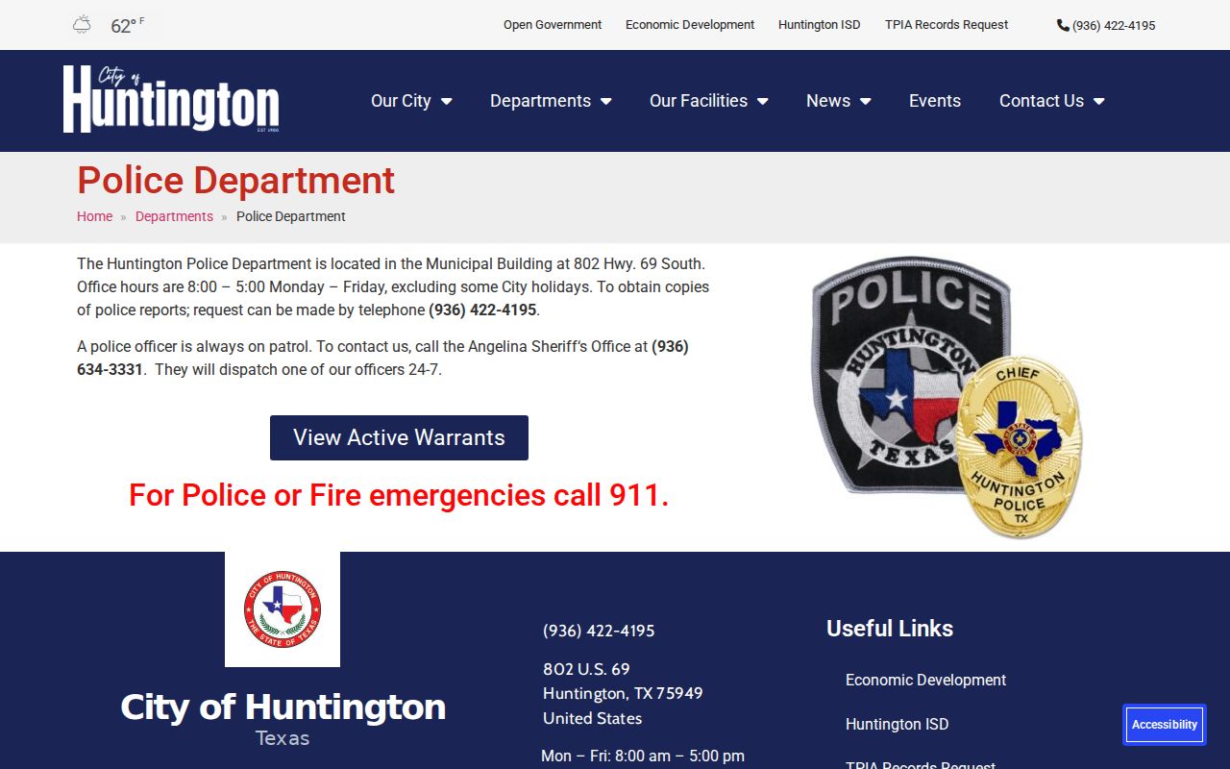The image size is (1230, 769).
Task: Open top bar Economic Development link
Action: click(690, 25)
